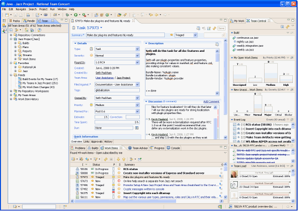Click the Back navigation arrow in toolbar
This screenshot has height=211, width=298.
coord(157,15)
